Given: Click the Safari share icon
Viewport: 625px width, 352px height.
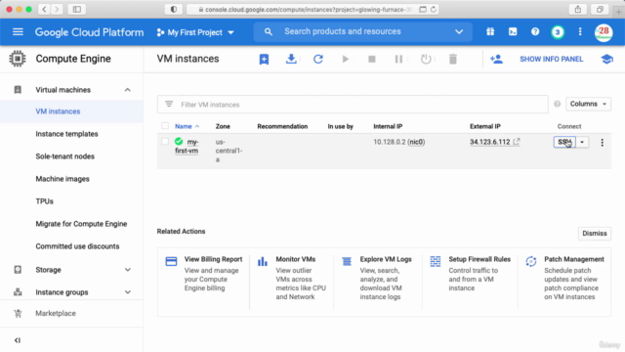Looking at the screenshot, I should (x=577, y=9).
